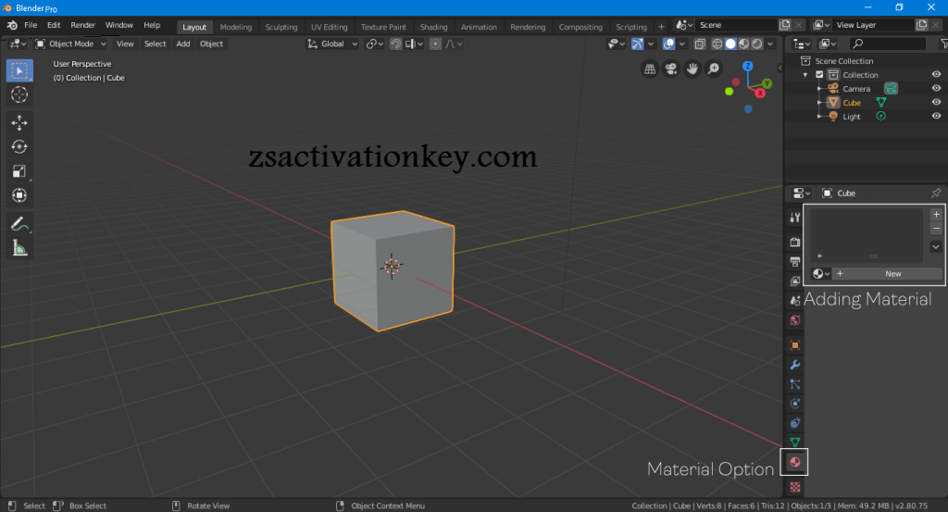Select the Annotate pencil tool
Viewport: 948px width, 512px height.
19,224
